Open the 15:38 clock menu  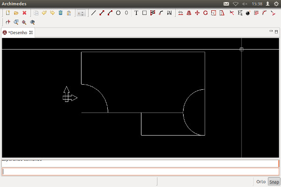pos(257,4)
